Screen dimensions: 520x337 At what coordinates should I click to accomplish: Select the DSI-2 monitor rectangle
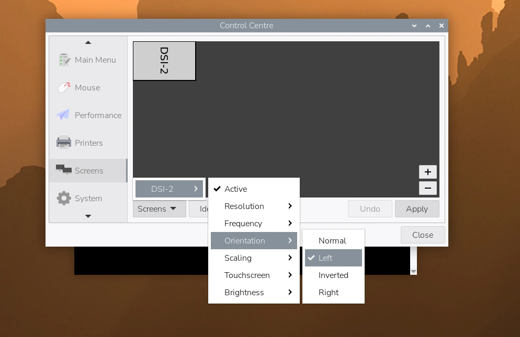[164, 61]
